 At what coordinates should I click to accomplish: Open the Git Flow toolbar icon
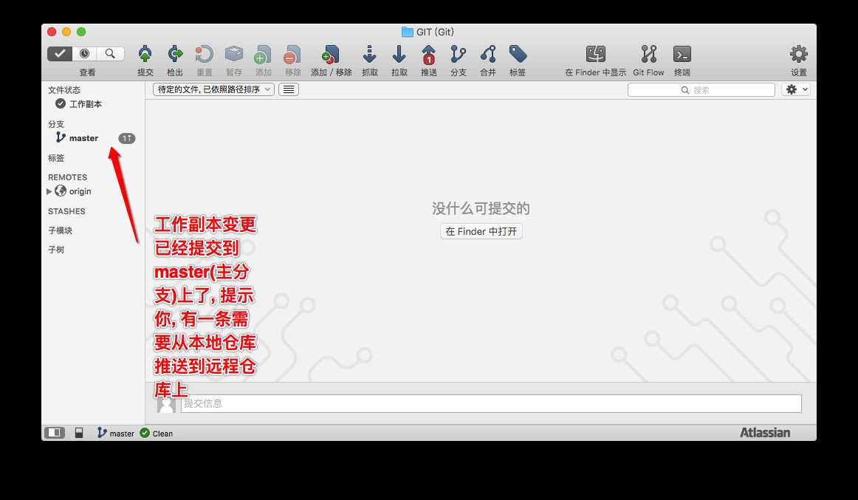(648, 55)
